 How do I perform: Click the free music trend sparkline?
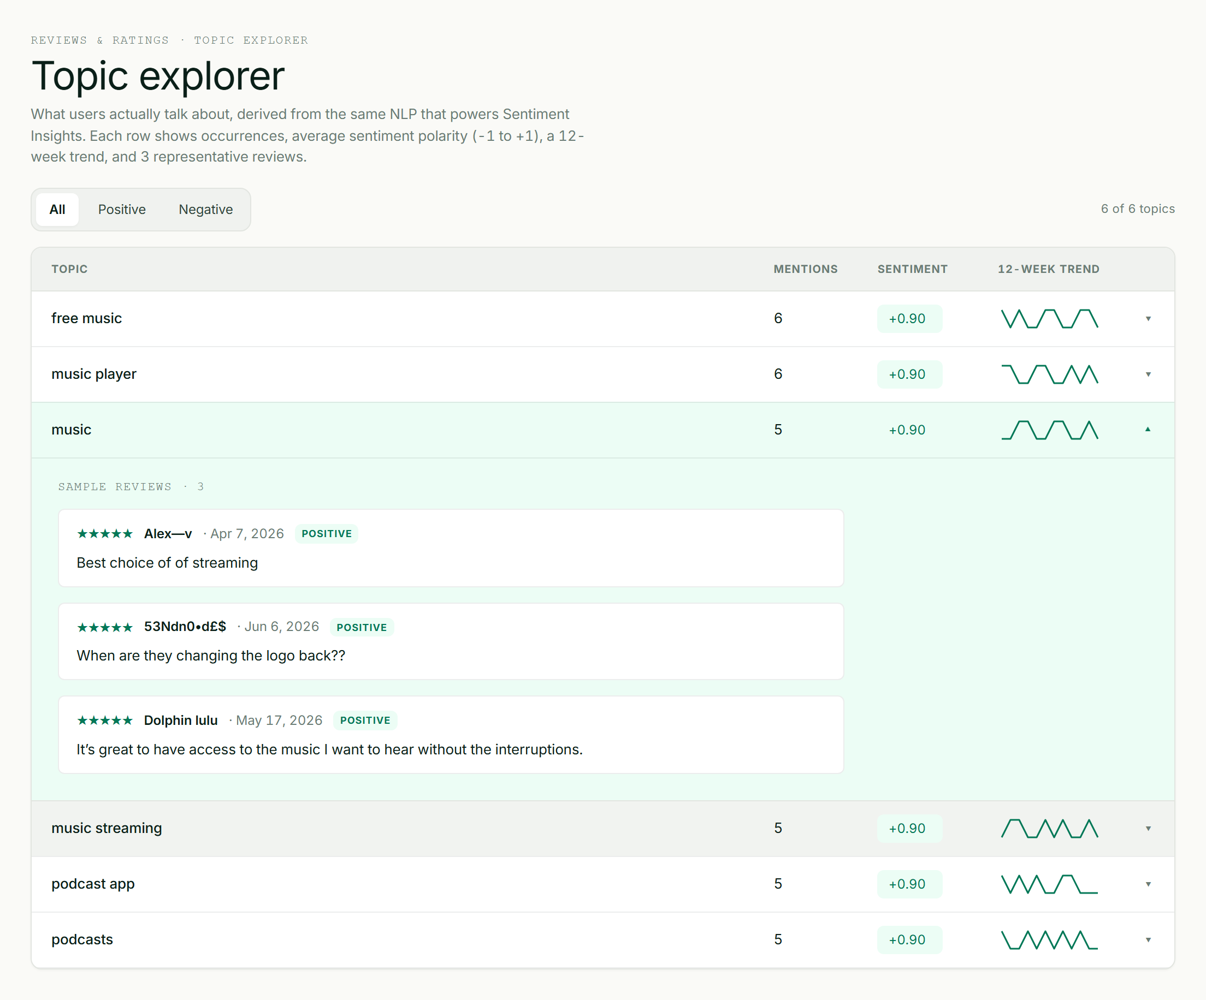pos(1049,319)
